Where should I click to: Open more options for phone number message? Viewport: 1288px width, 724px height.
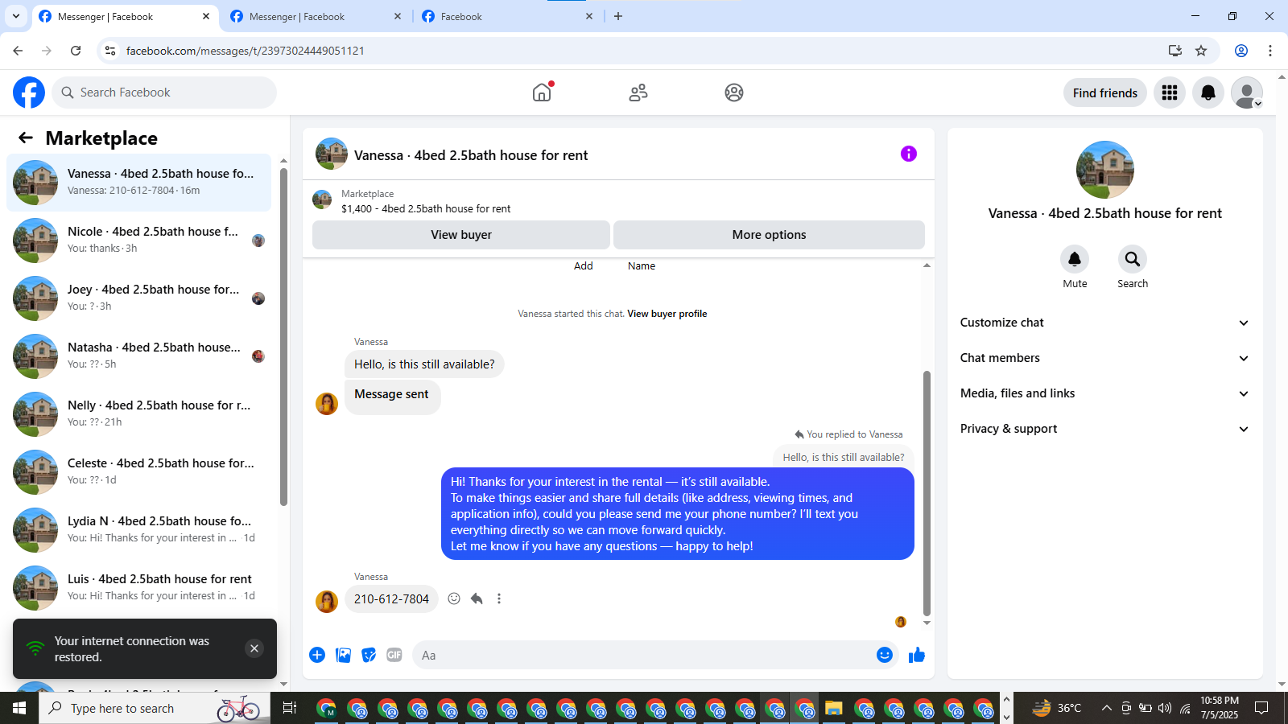point(499,599)
